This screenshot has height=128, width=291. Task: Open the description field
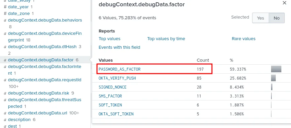point(20,119)
